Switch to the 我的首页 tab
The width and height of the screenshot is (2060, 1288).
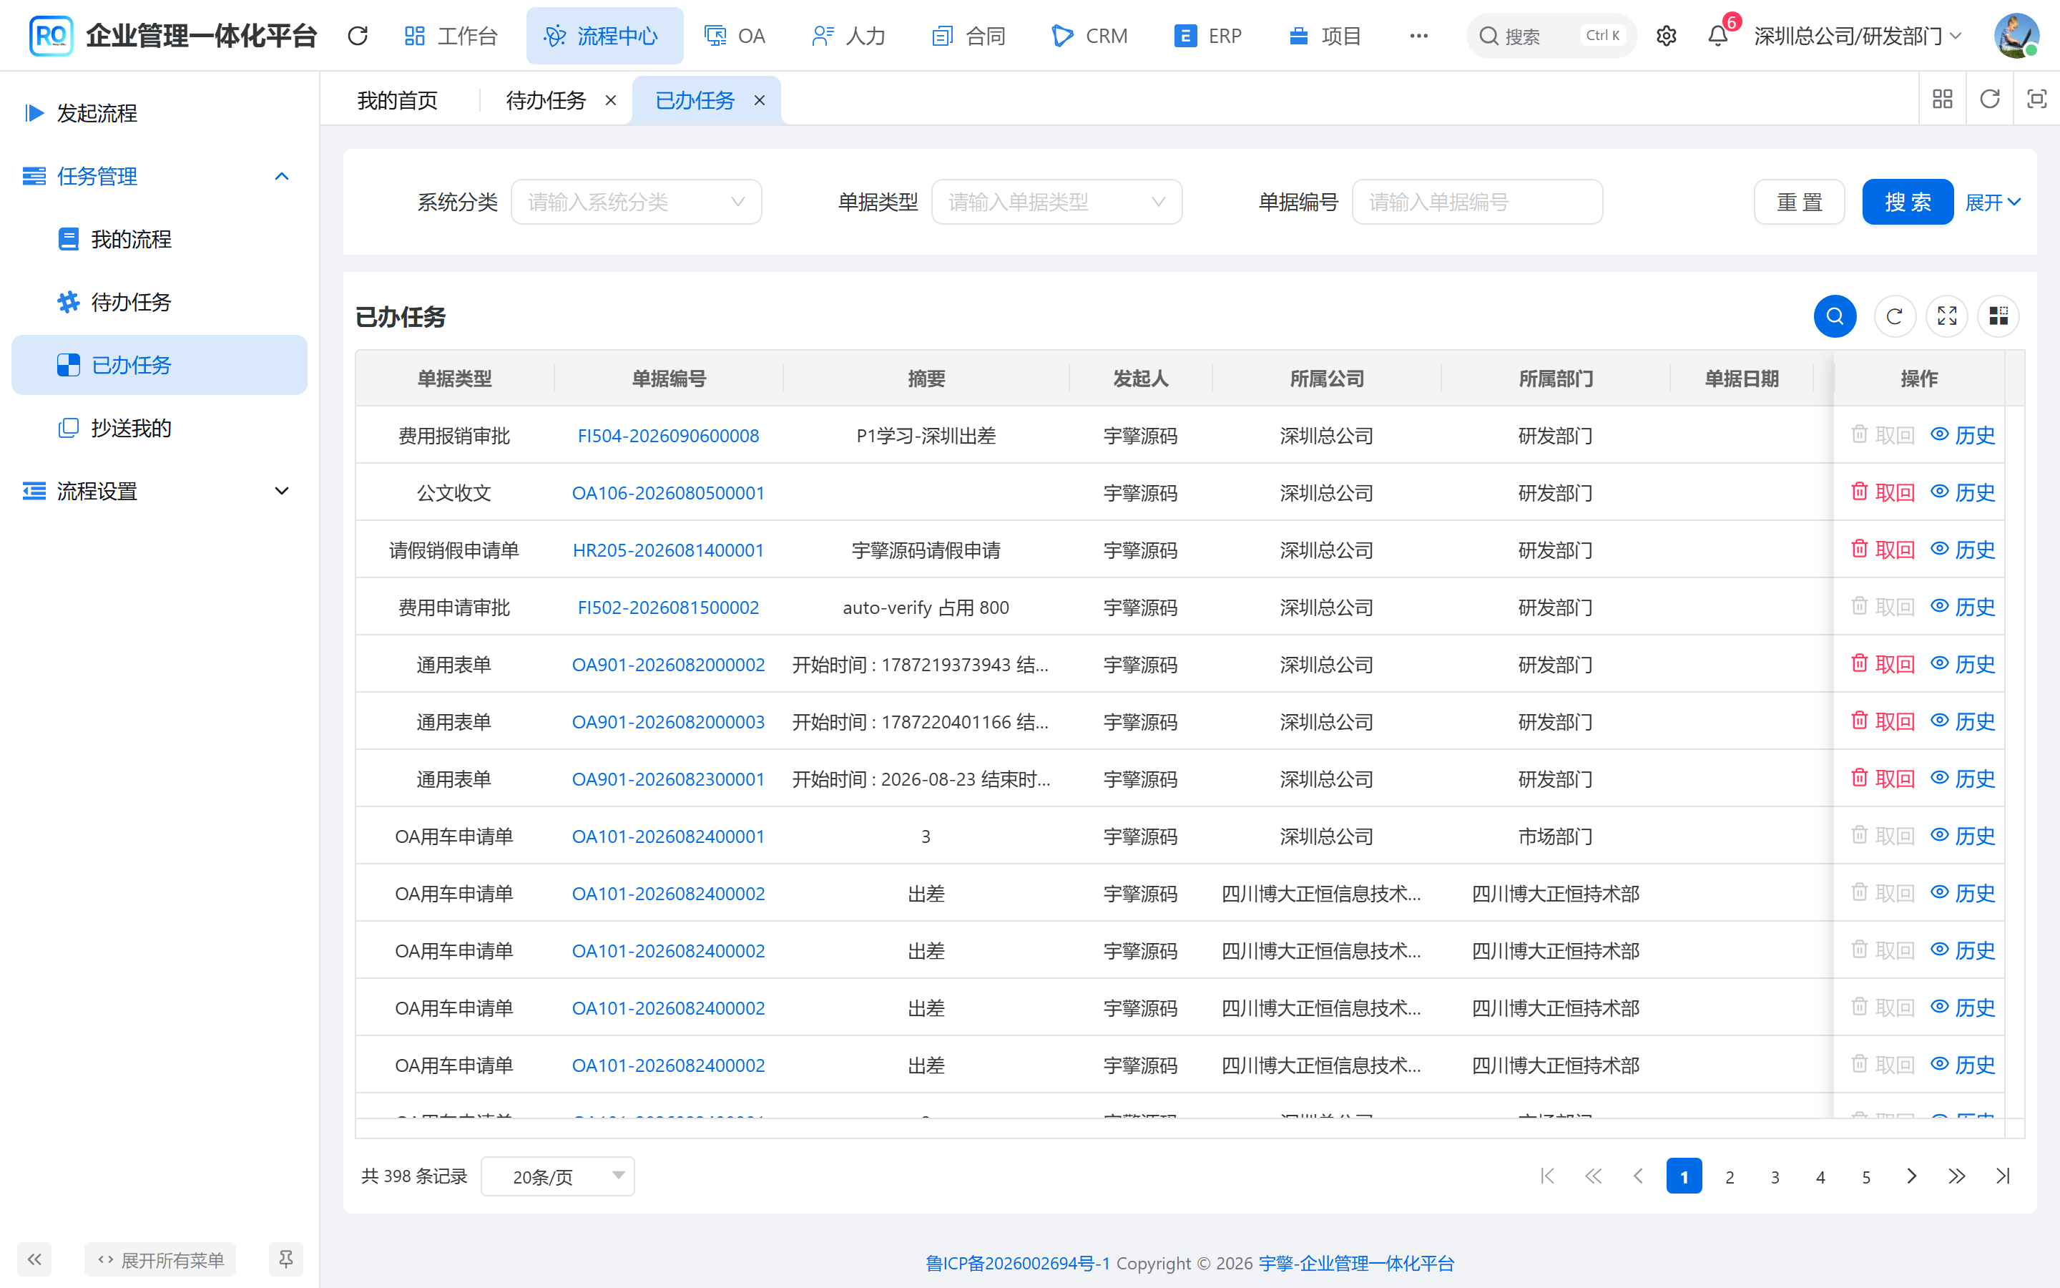[x=397, y=100]
